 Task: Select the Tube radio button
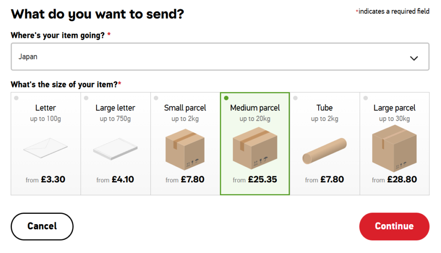[x=295, y=98]
